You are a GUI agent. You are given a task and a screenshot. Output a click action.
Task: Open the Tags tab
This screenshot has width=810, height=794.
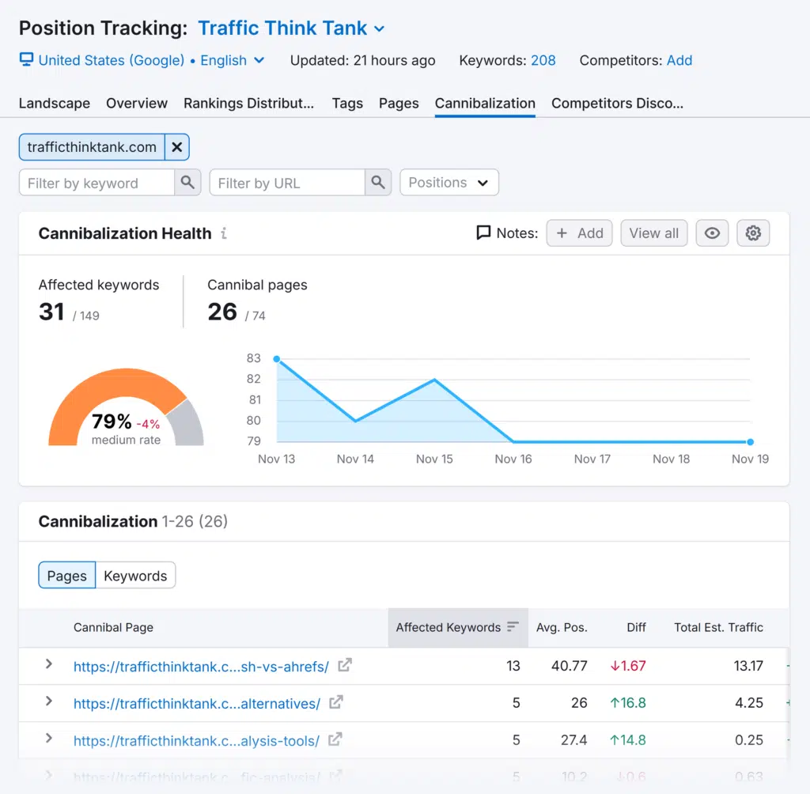[347, 104]
